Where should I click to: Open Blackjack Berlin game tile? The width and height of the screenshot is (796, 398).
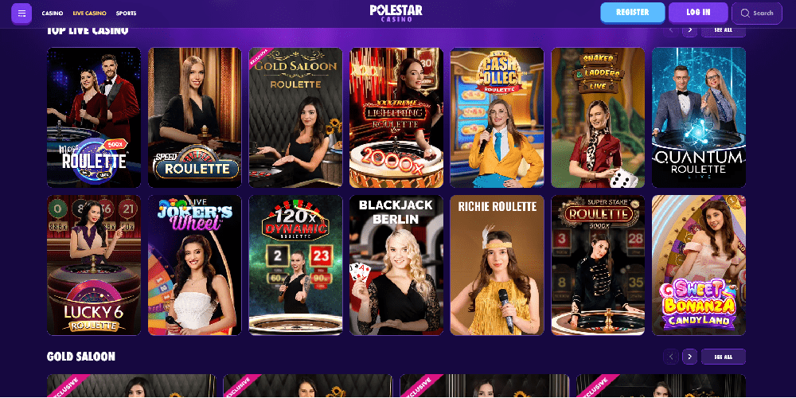[x=396, y=265]
